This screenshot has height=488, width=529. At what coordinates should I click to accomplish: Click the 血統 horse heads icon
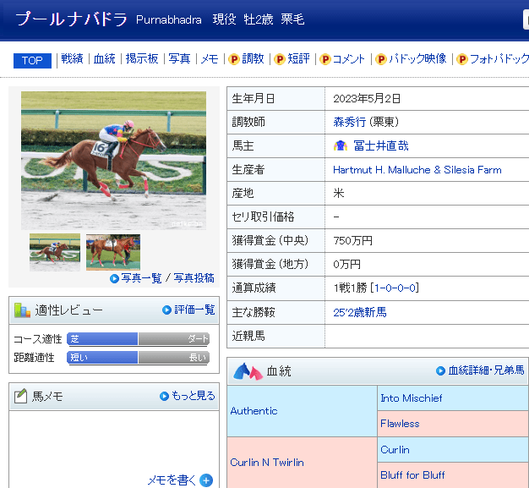click(248, 371)
